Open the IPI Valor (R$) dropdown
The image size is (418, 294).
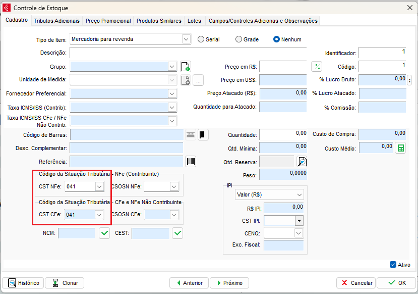(300, 195)
